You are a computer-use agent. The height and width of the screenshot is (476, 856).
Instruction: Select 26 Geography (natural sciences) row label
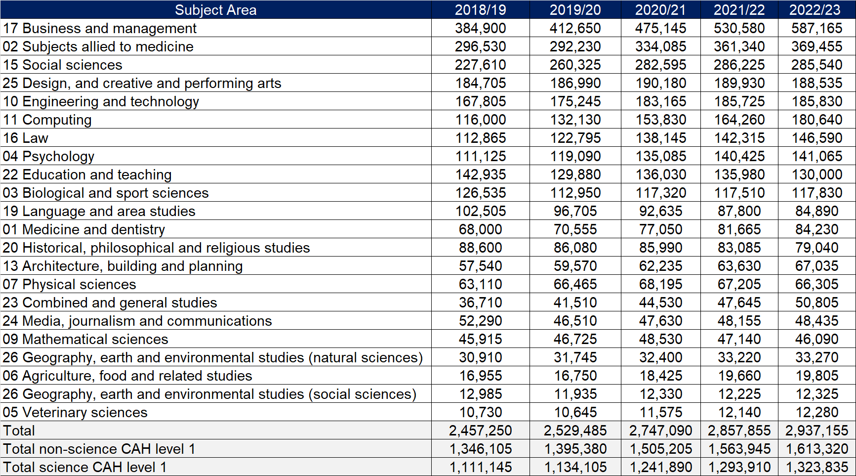[213, 357]
